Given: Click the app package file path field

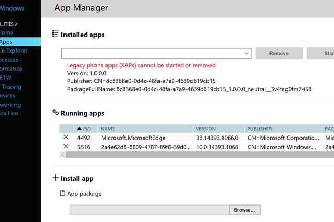Looking at the screenshot, I should click(150, 210).
